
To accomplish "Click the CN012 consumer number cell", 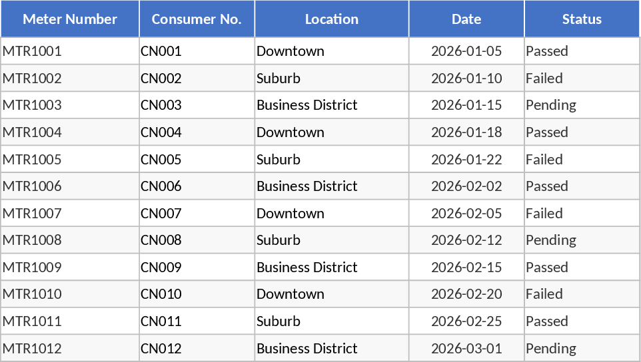I will (161, 349).
